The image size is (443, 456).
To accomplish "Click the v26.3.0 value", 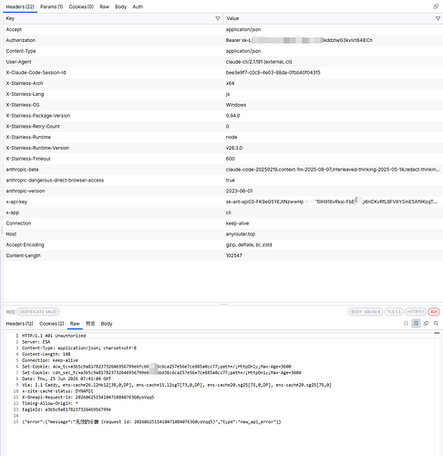I will pyautogui.click(x=234, y=148).
